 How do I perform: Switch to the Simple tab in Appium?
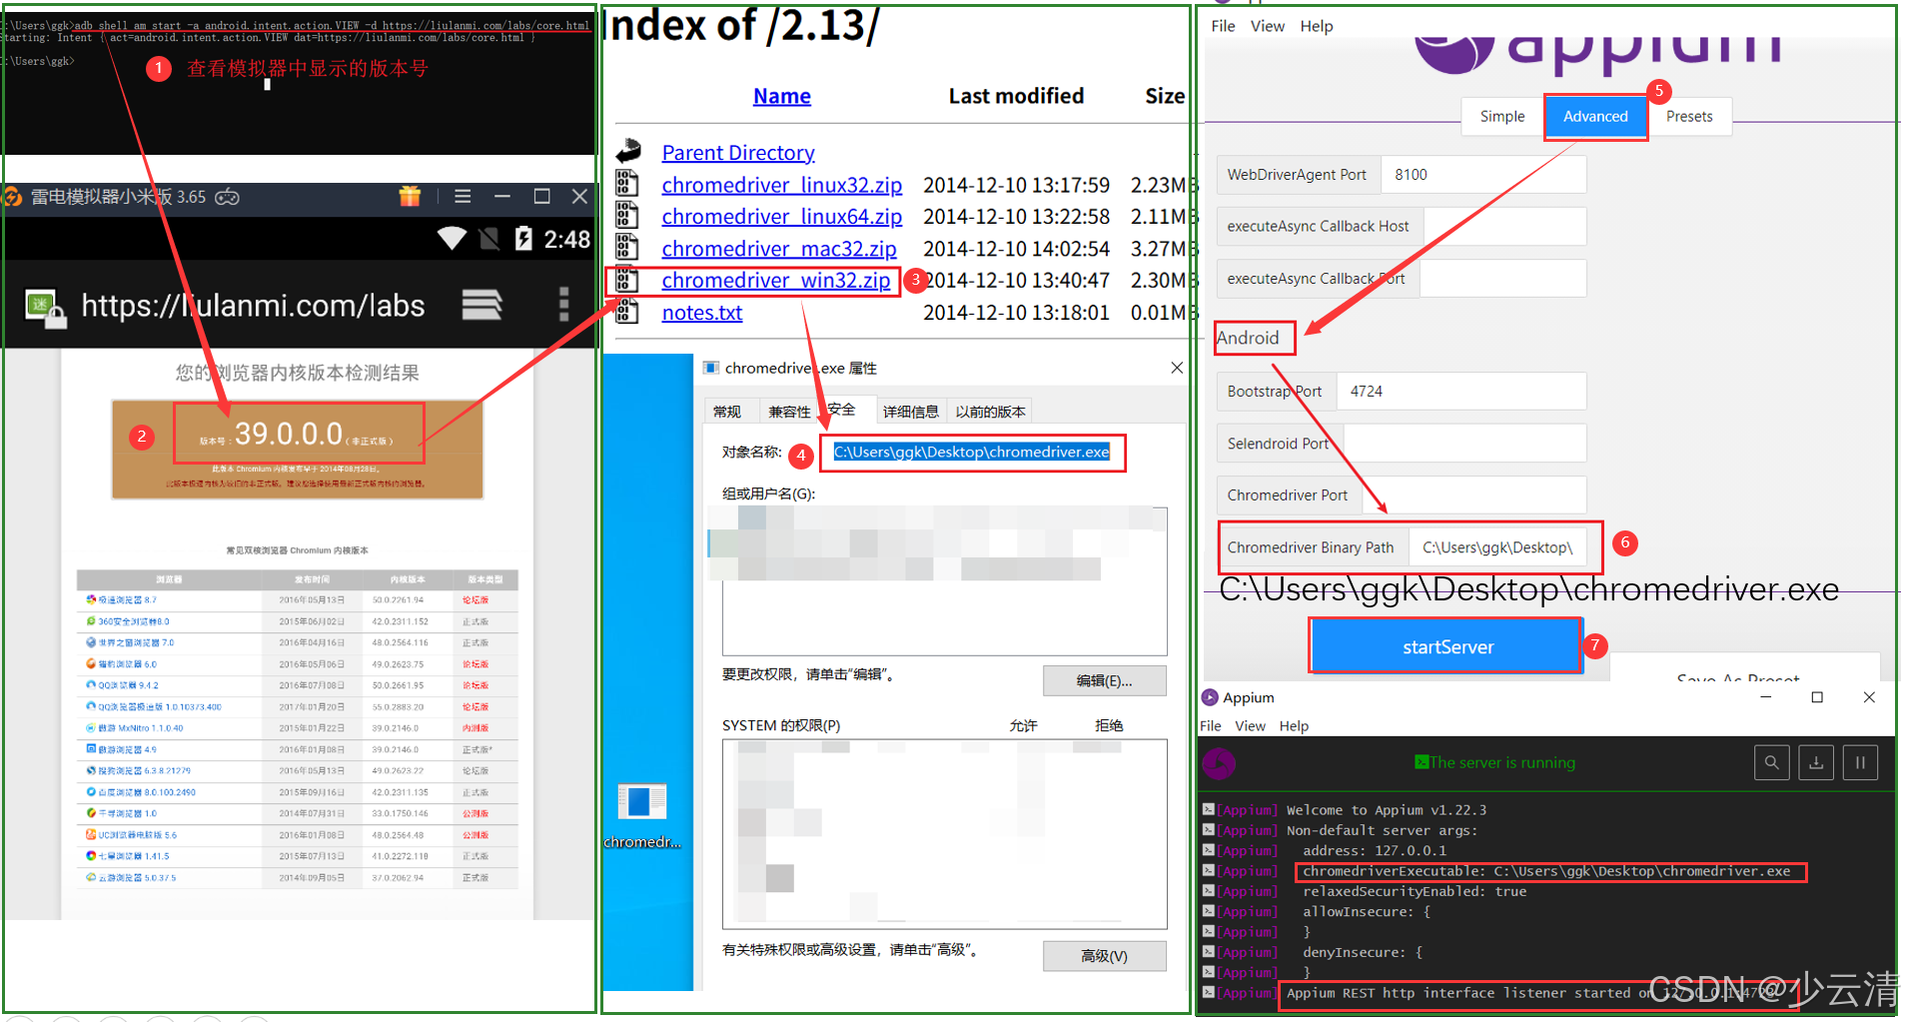click(x=1502, y=117)
